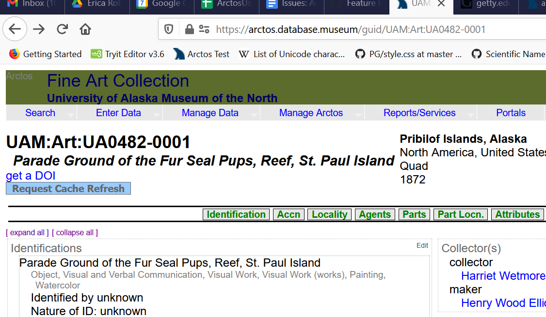This screenshot has height=317, width=546.
Task: Open the browser home page
Action: (85, 29)
